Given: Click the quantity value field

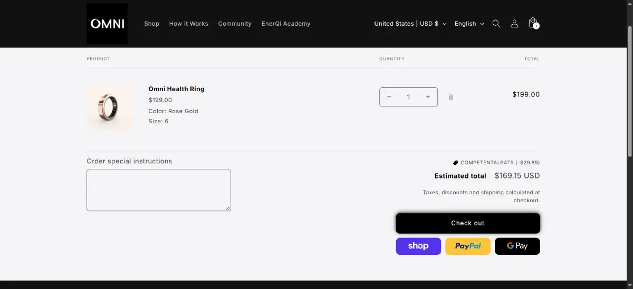Looking at the screenshot, I should pyautogui.click(x=408, y=97).
